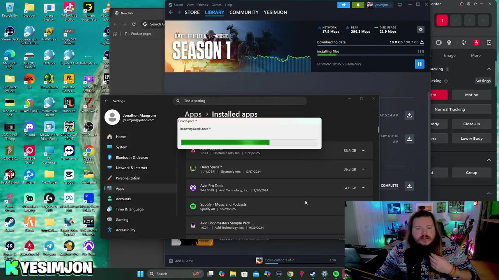Open Steam STORE tab
This screenshot has width=499, height=280.
(x=192, y=12)
